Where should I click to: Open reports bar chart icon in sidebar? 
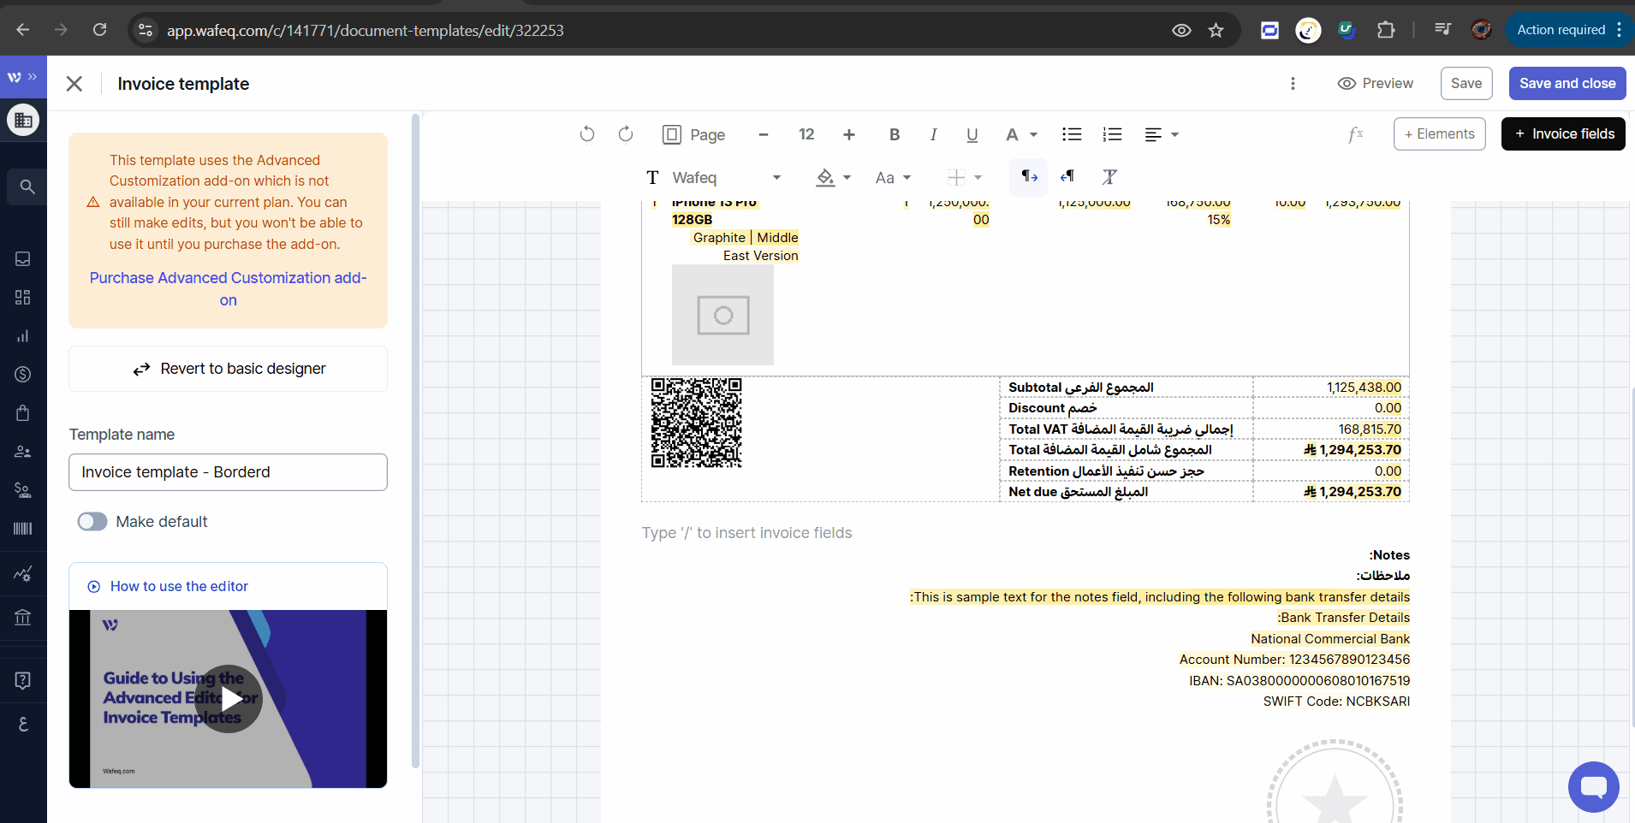click(x=23, y=336)
